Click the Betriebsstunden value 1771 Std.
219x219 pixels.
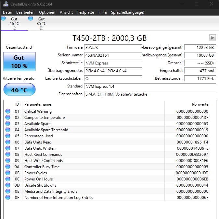[200, 79]
